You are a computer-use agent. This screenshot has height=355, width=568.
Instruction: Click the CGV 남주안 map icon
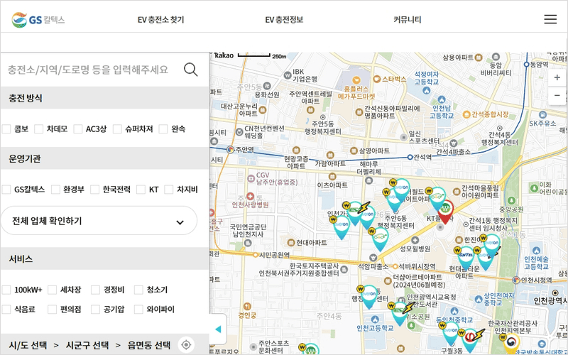(251, 178)
